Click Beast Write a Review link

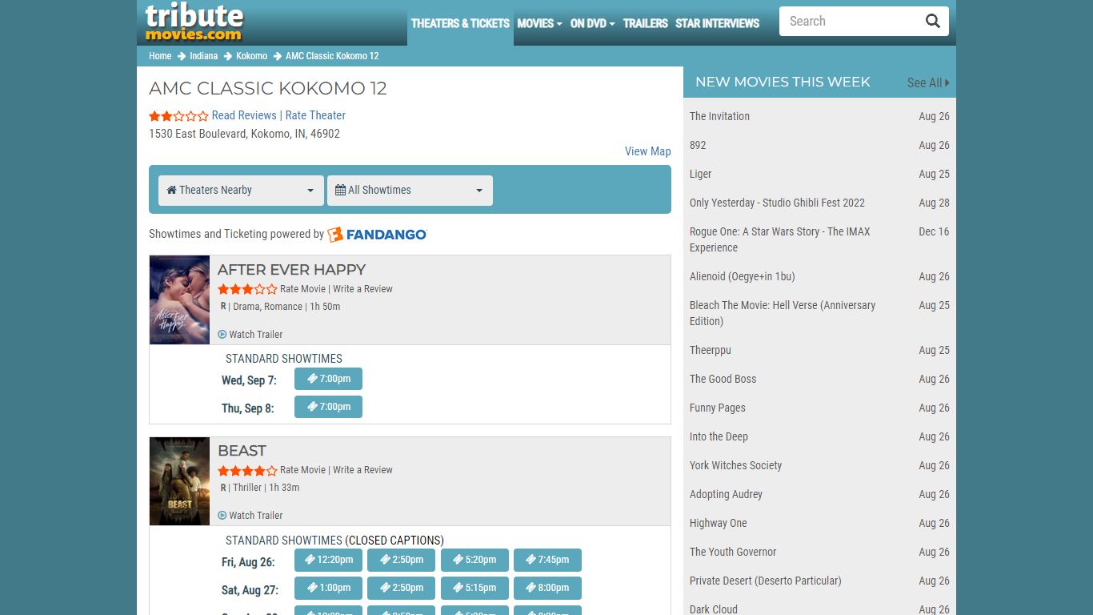tap(362, 470)
